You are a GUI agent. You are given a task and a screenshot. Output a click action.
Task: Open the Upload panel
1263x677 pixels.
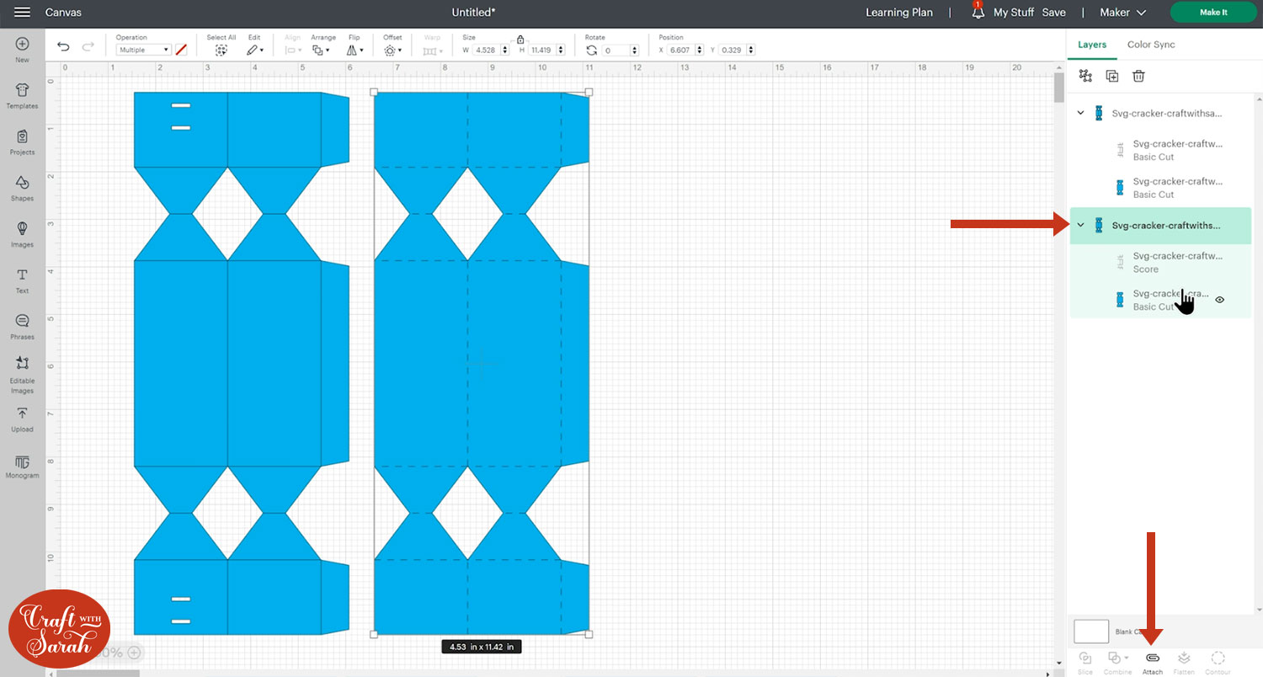[x=22, y=418]
